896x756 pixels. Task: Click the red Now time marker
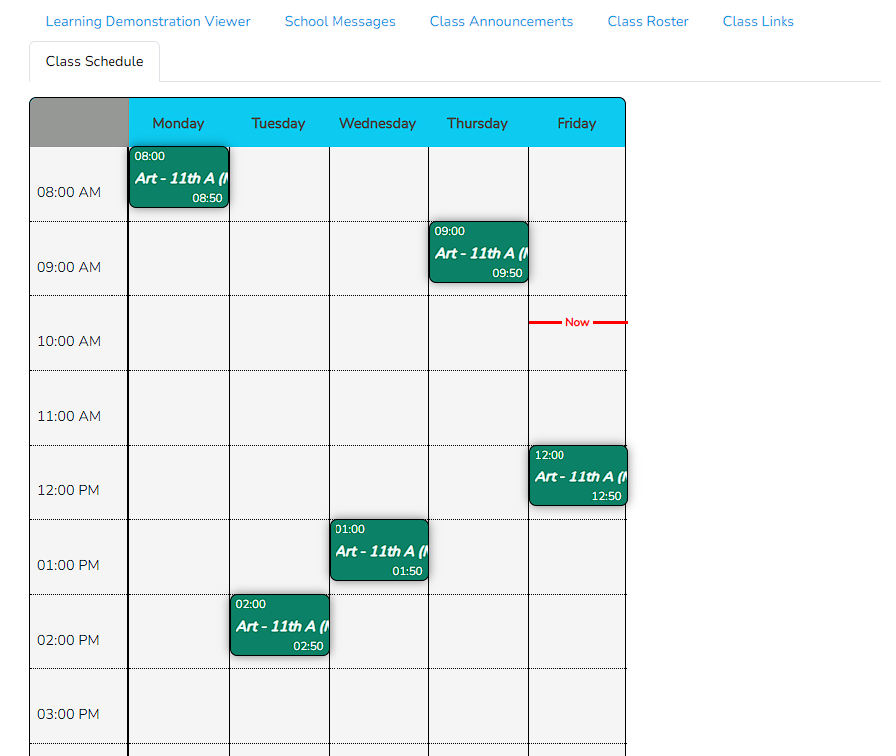[577, 322]
